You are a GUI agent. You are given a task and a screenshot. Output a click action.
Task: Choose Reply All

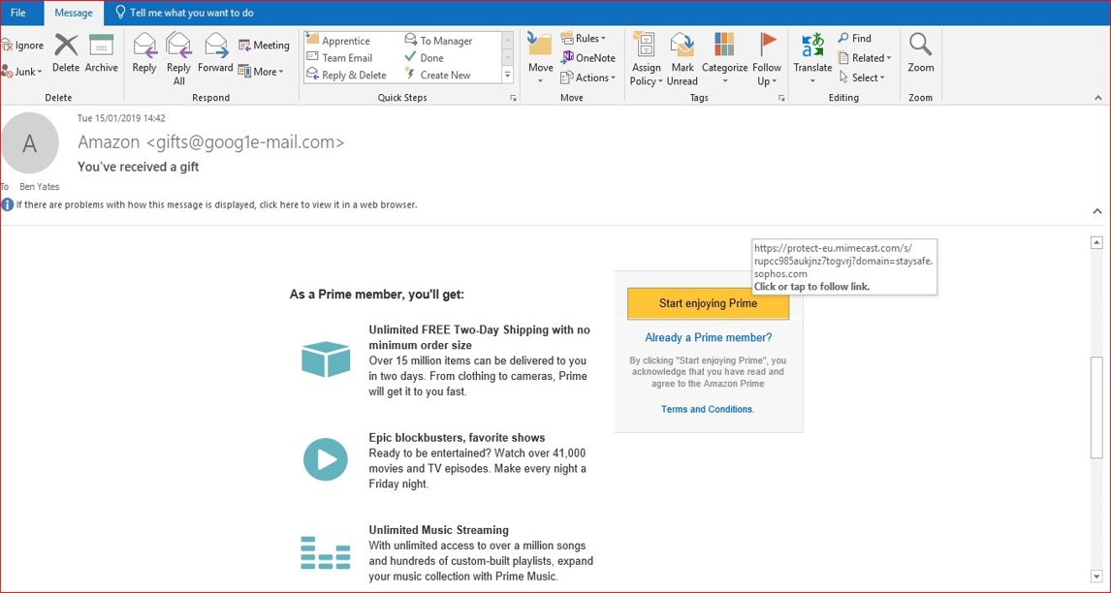tap(178, 59)
